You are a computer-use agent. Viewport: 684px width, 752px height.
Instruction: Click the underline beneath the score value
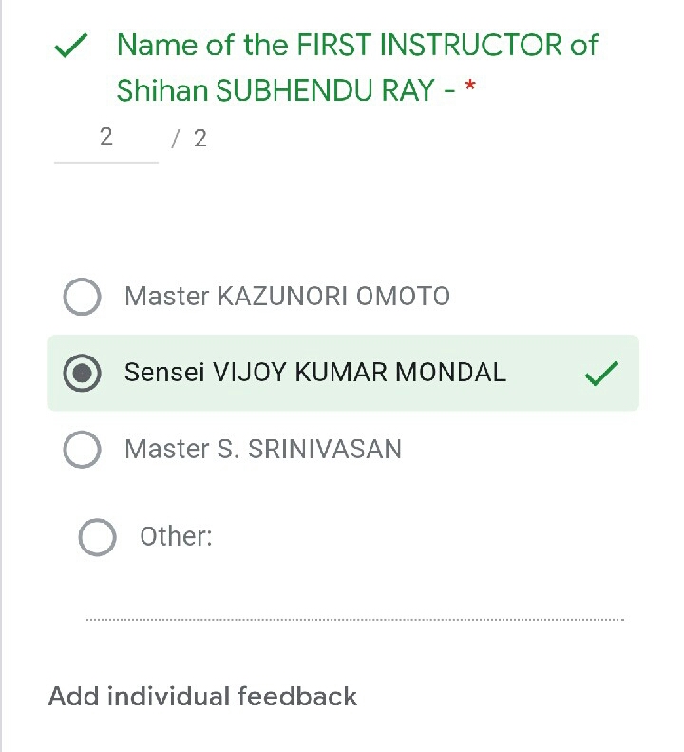[105, 163]
